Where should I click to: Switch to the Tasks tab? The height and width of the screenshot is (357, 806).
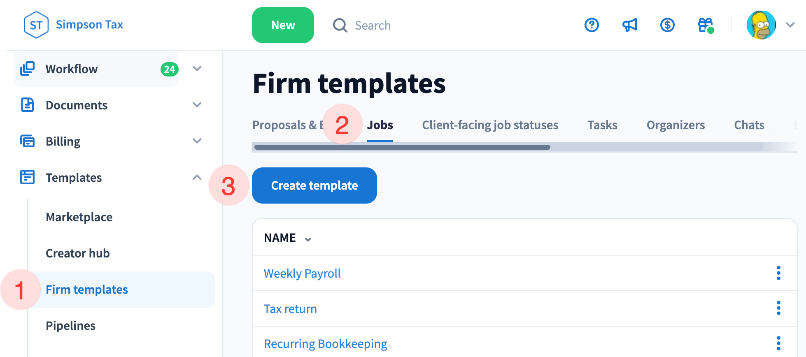click(602, 125)
